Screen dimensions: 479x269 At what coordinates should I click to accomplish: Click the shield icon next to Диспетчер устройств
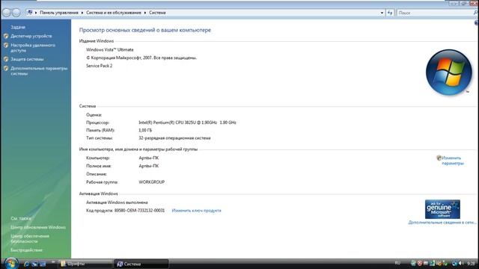[6, 36]
